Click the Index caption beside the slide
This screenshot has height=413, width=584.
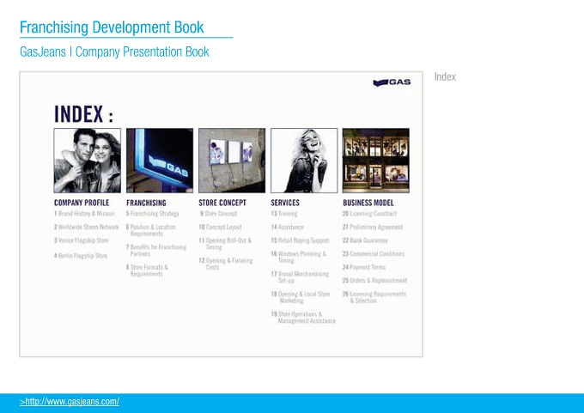coord(445,77)
